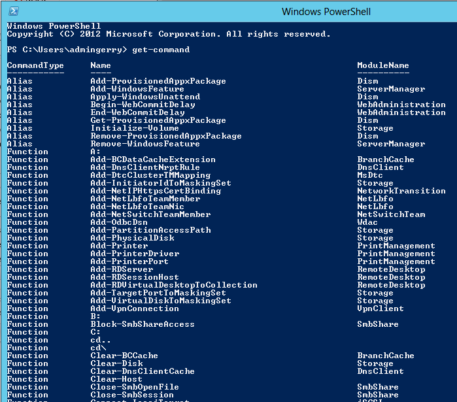Click the PowerShell icon in title bar
This screenshot has height=402, width=457.
pos(14,11)
